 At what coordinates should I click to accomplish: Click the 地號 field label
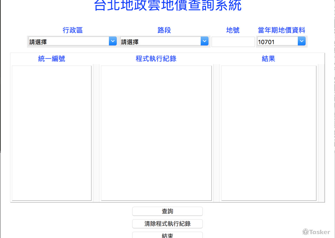click(x=233, y=30)
